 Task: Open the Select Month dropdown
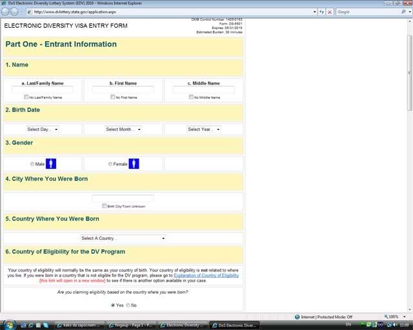click(123, 129)
